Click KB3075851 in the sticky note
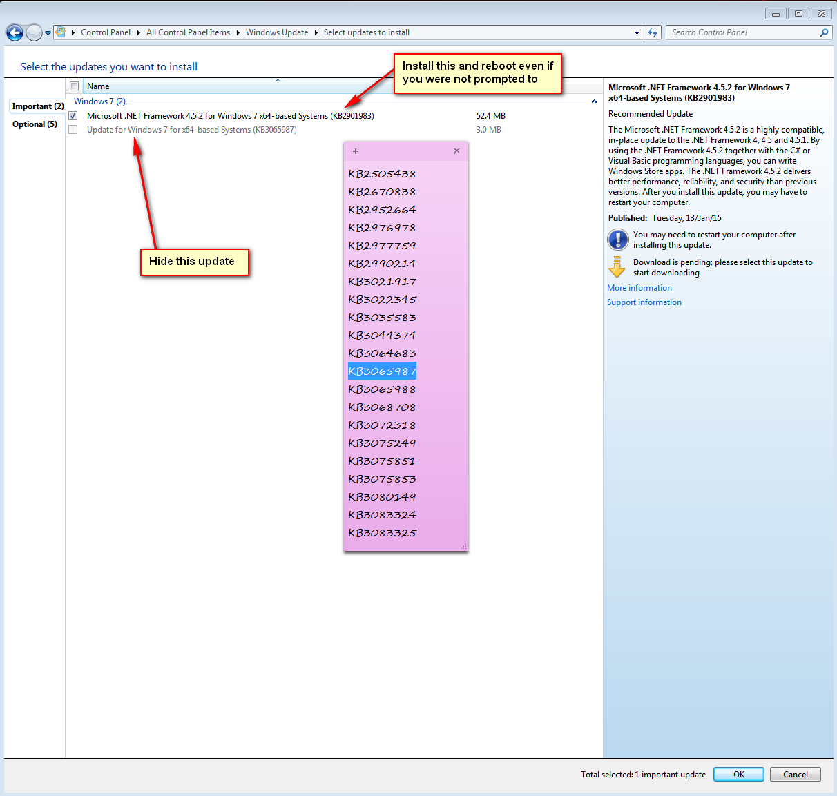837x796 pixels. [382, 461]
